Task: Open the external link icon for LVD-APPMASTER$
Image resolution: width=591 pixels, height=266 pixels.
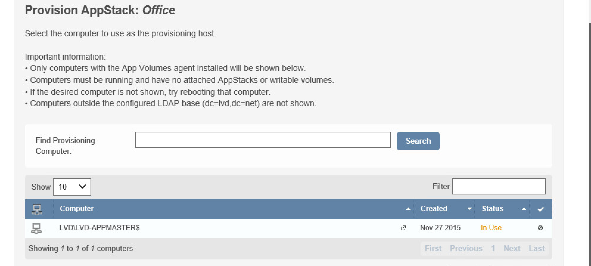Action: click(403, 228)
